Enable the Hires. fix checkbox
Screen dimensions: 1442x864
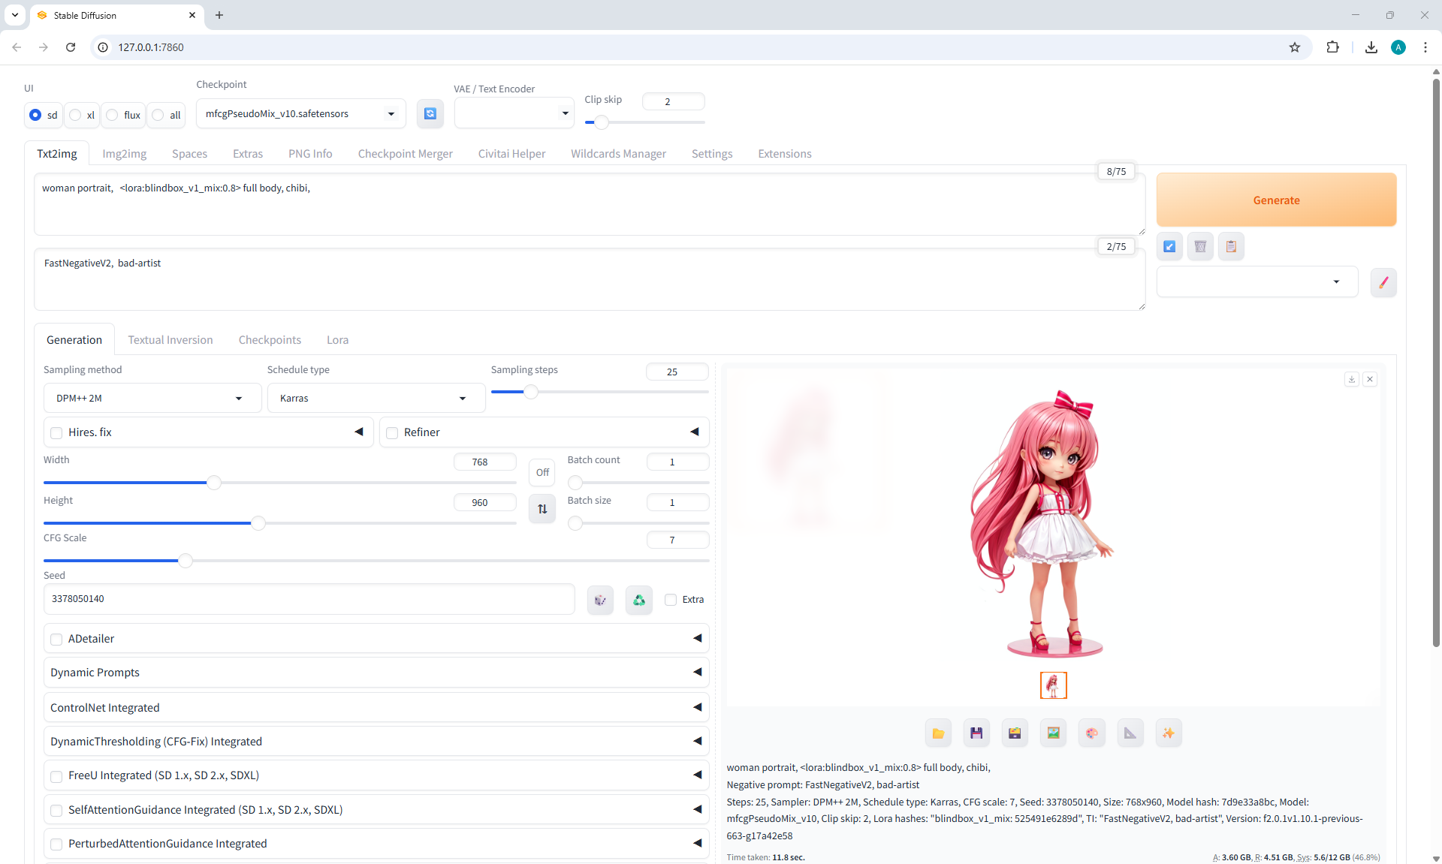click(x=56, y=432)
